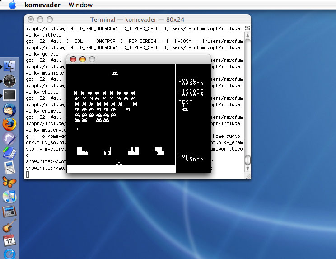Screen dimensions: 336x259
Task: Click the SCORE 000260 readout in game
Action: pyautogui.click(x=191, y=82)
